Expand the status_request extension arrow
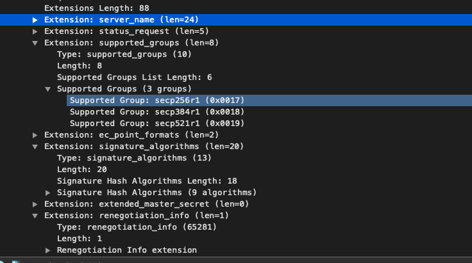472x263 pixels. point(35,31)
